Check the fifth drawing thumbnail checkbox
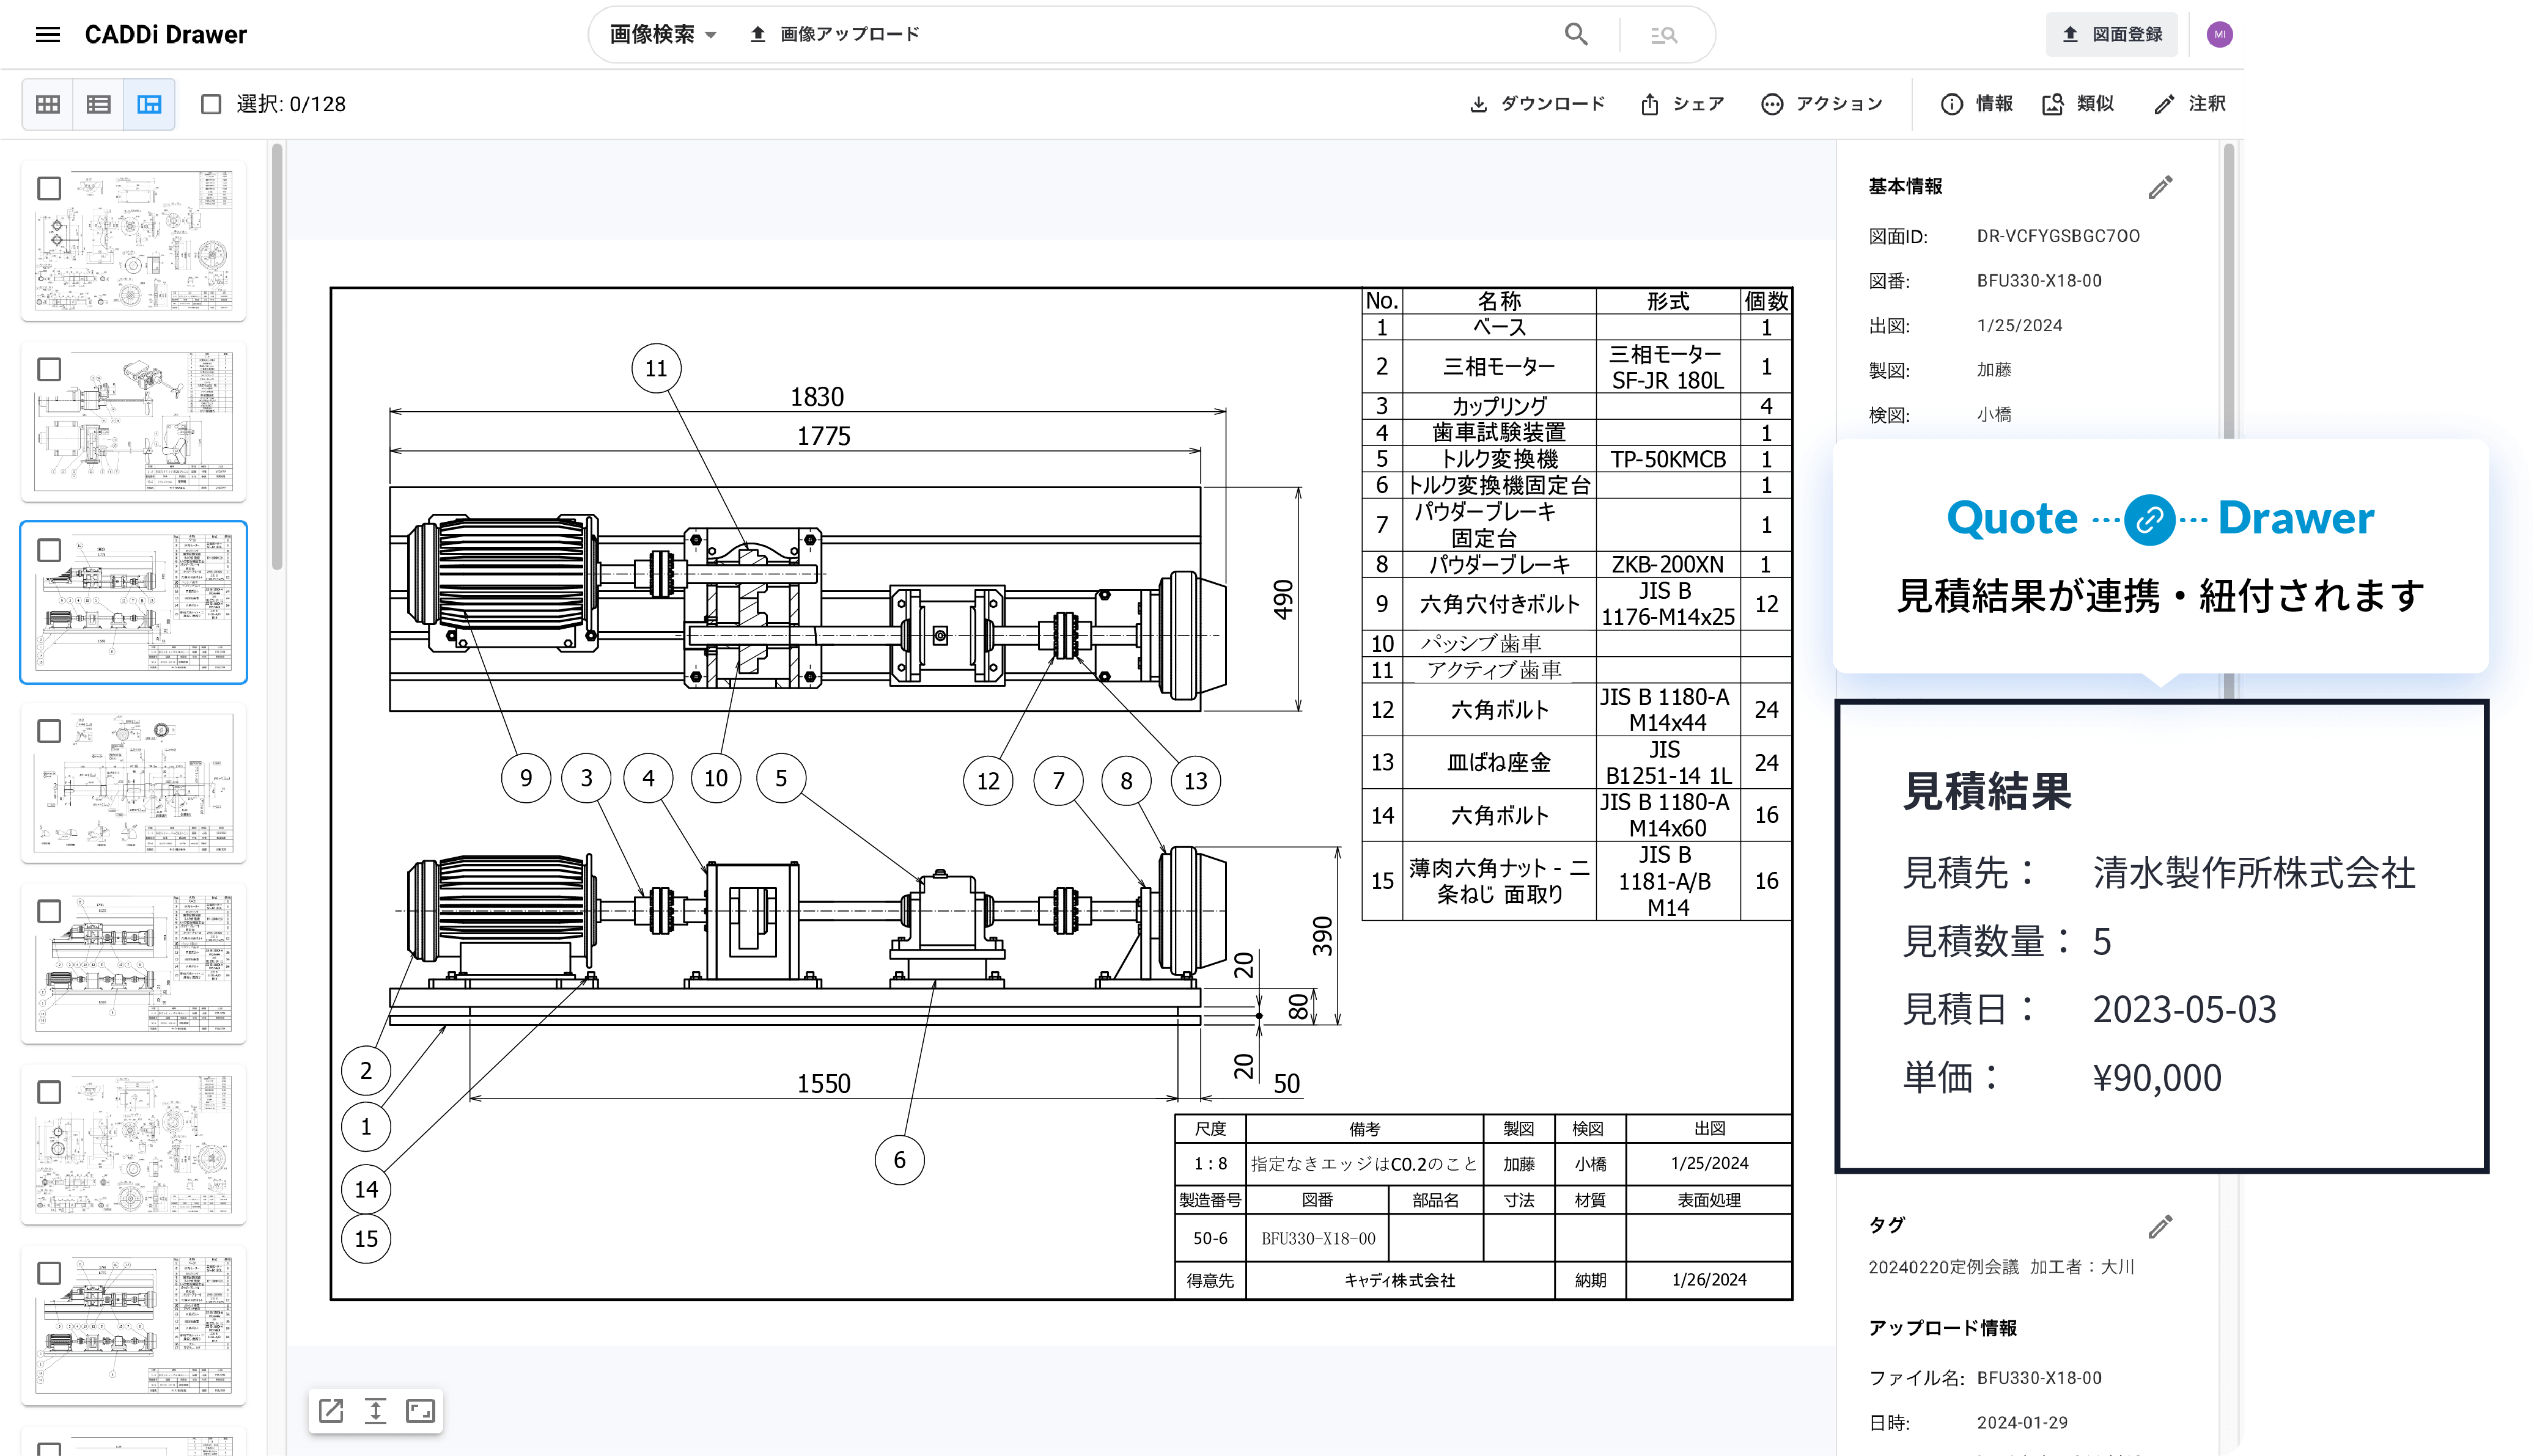 coord(49,911)
